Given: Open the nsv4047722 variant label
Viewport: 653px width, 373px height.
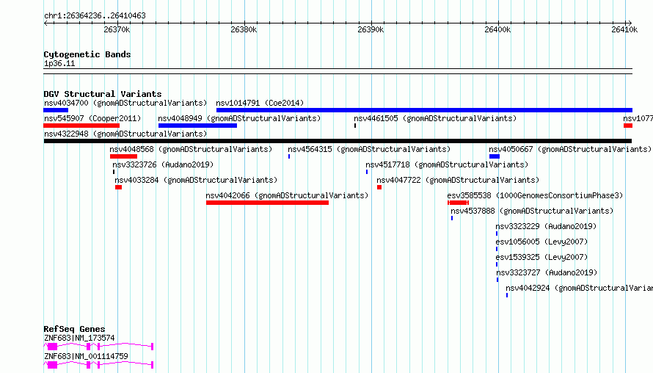Looking at the screenshot, I should pos(458,180).
